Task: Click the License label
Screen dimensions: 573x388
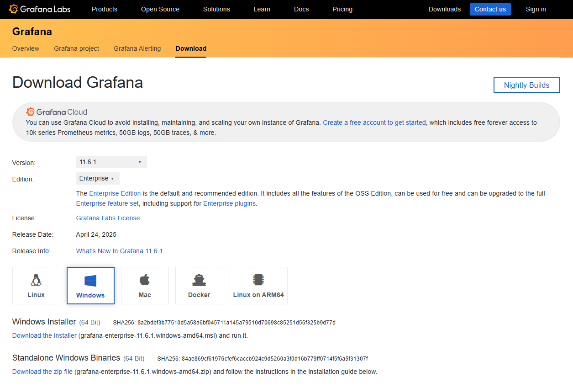Action: pyautogui.click(x=24, y=218)
